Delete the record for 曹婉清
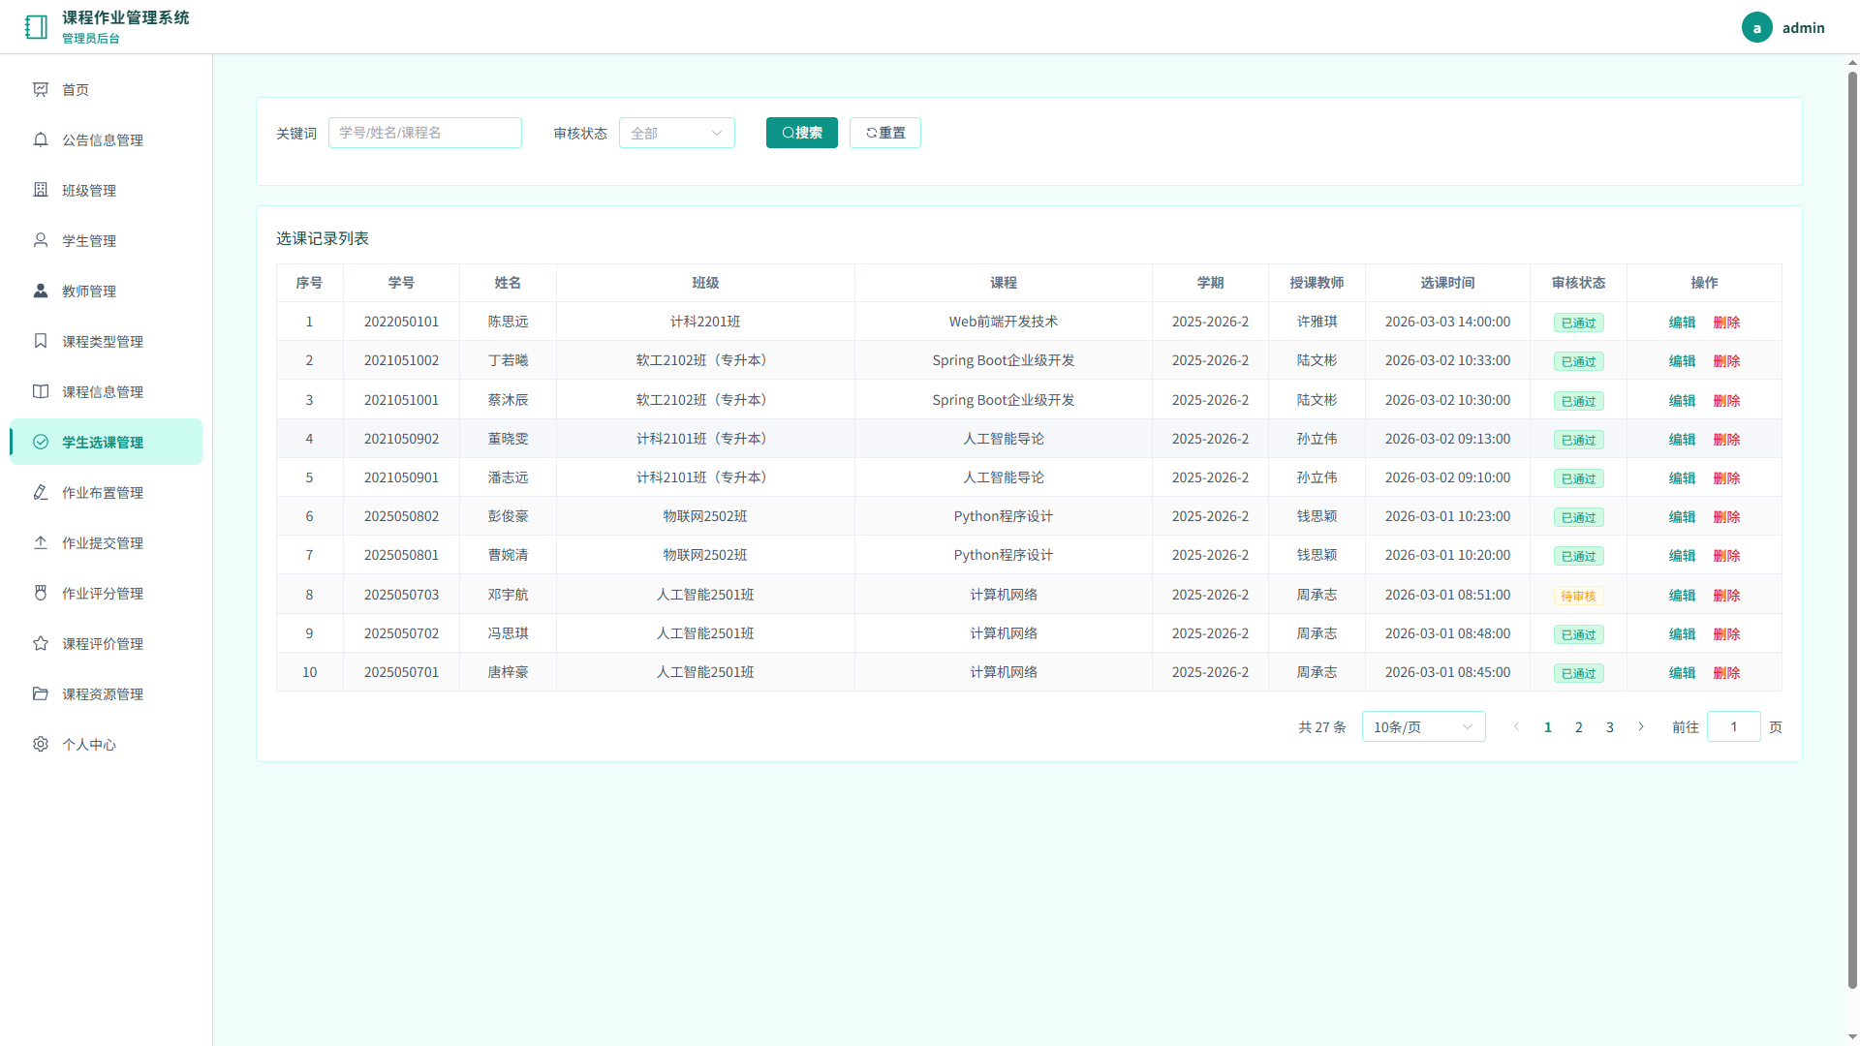1860x1046 pixels. (x=1727, y=556)
